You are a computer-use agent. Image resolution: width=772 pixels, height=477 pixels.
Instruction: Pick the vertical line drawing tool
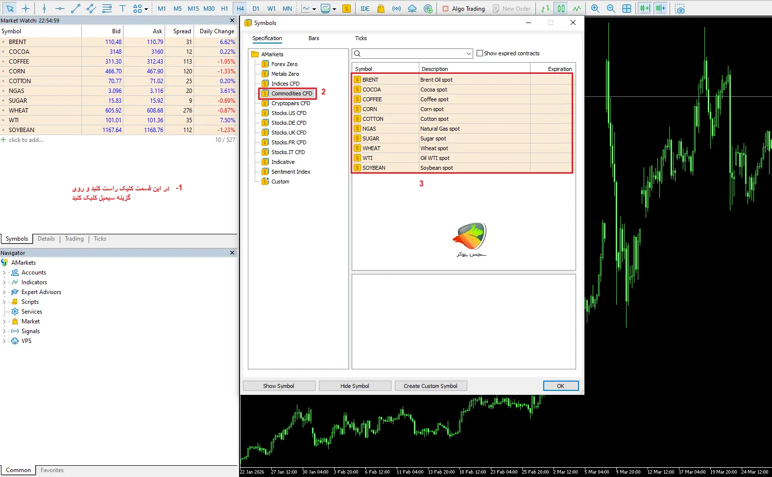pyautogui.click(x=44, y=8)
